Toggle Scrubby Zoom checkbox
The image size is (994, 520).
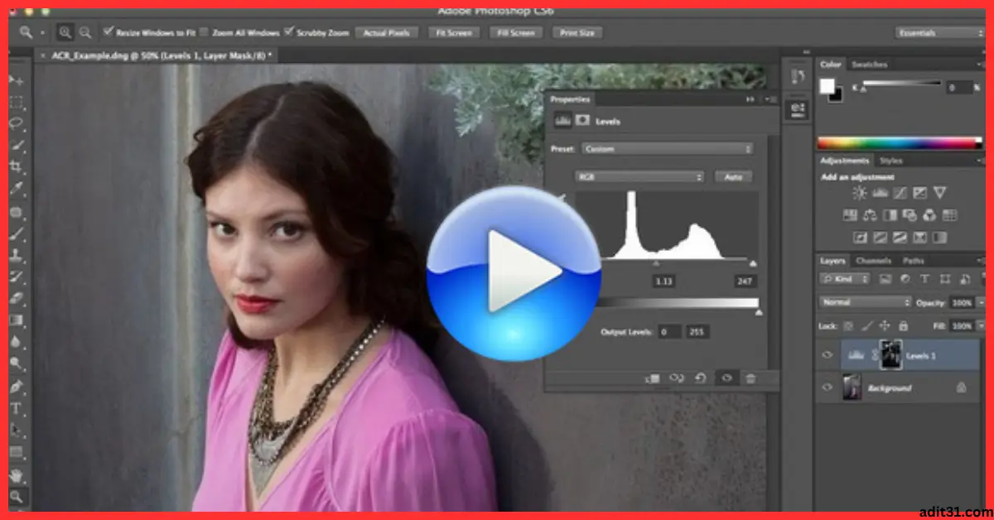click(288, 31)
